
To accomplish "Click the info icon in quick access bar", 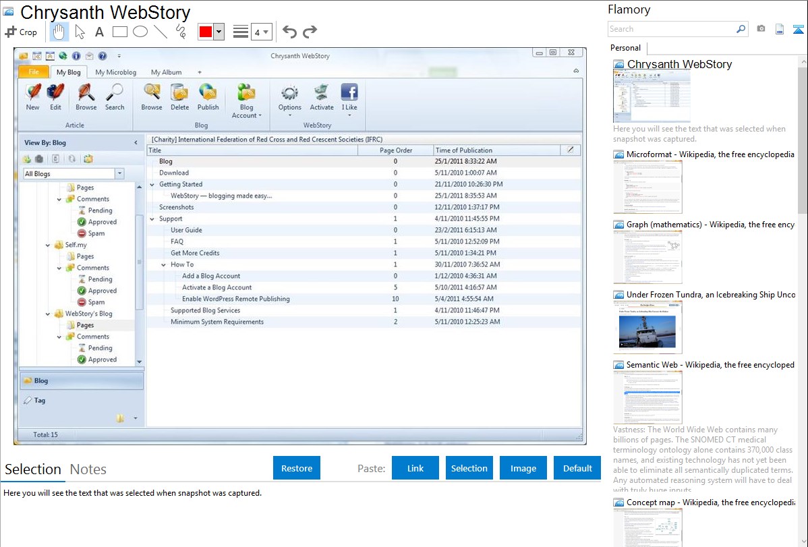I will 76,56.
